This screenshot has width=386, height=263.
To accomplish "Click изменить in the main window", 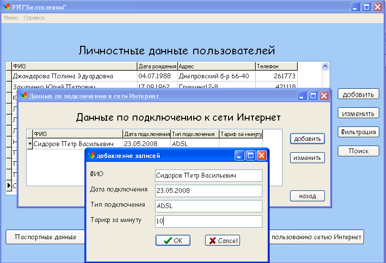I will pyautogui.click(x=358, y=113).
